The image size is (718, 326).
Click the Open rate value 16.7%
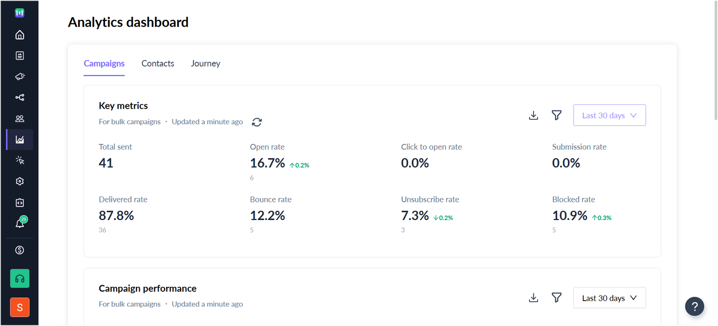coord(267,163)
